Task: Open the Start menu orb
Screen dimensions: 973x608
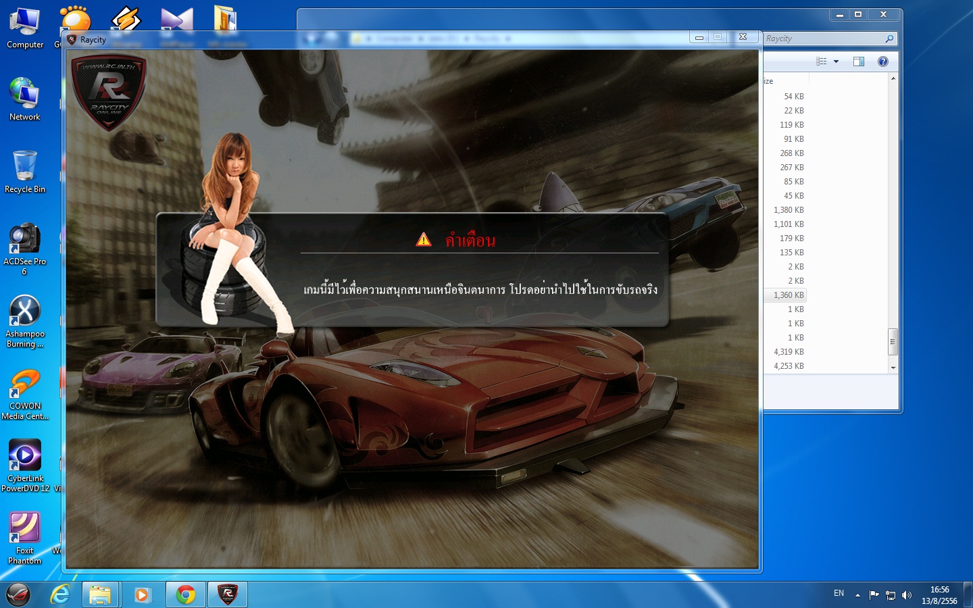Action: coord(18,594)
